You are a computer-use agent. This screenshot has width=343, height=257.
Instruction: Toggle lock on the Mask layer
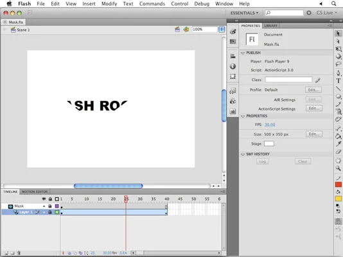point(50,206)
